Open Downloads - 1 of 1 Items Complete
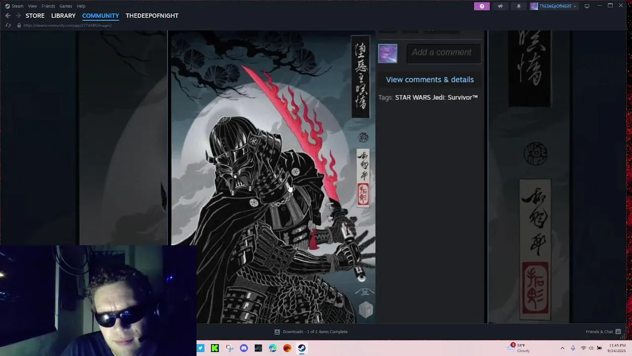Viewport: 632px width, 356px height. pos(315,332)
